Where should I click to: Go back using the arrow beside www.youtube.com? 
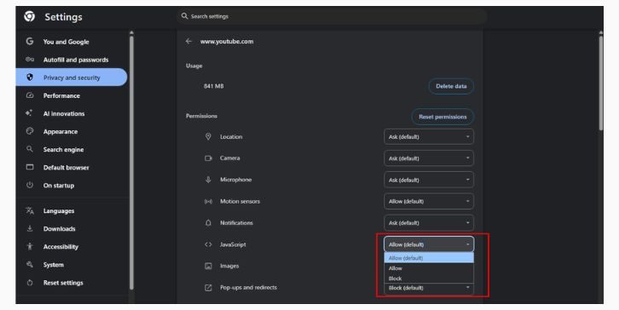(188, 41)
